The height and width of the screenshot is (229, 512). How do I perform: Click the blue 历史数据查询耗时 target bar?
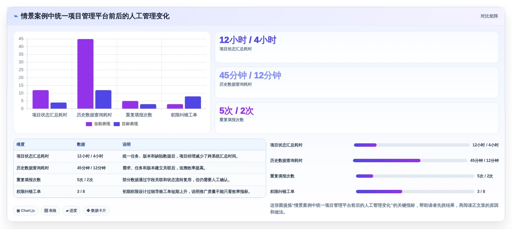coord(103,99)
